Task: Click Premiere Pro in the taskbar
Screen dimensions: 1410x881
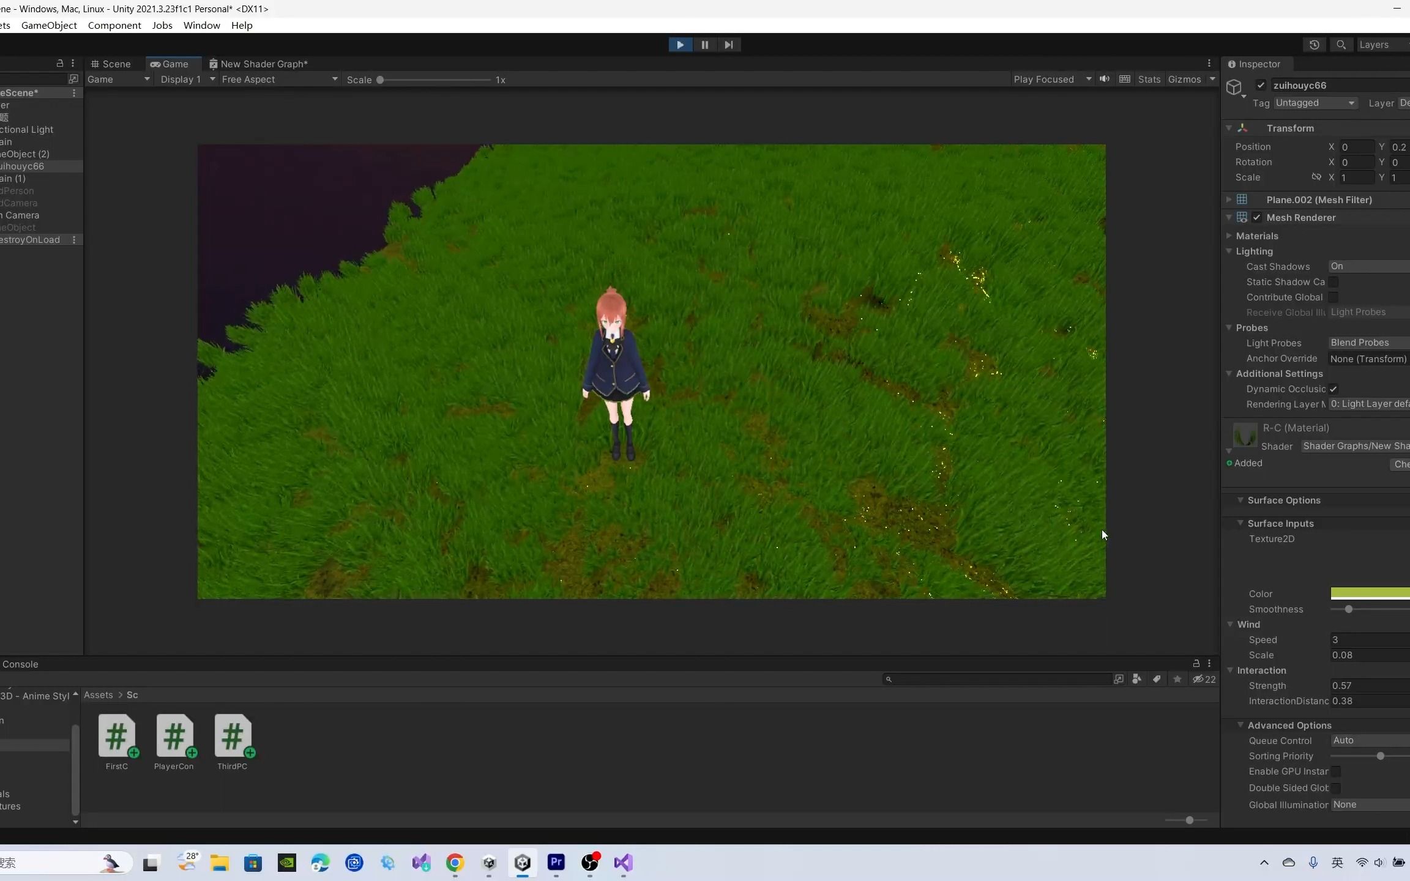Action: pyautogui.click(x=556, y=863)
